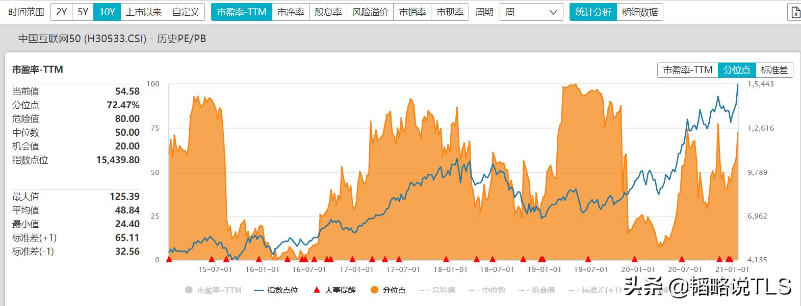The height and width of the screenshot is (306, 801).
Task: Show chart as 标准差 standard deviation
Action: tap(774, 70)
